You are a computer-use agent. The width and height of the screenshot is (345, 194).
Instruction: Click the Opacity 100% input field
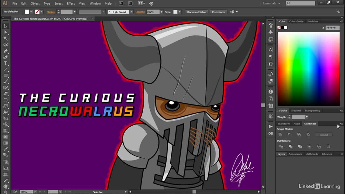(x=153, y=12)
